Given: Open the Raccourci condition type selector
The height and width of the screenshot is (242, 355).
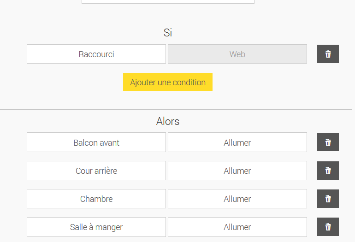Looking at the screenshot, I should tap(96, 54).
